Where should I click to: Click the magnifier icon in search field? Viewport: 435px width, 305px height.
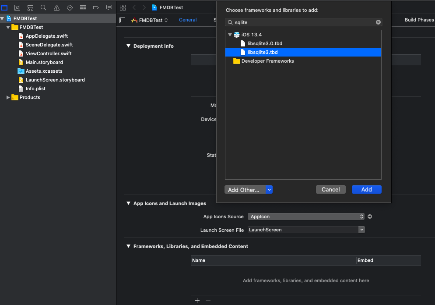pos(230,22)
